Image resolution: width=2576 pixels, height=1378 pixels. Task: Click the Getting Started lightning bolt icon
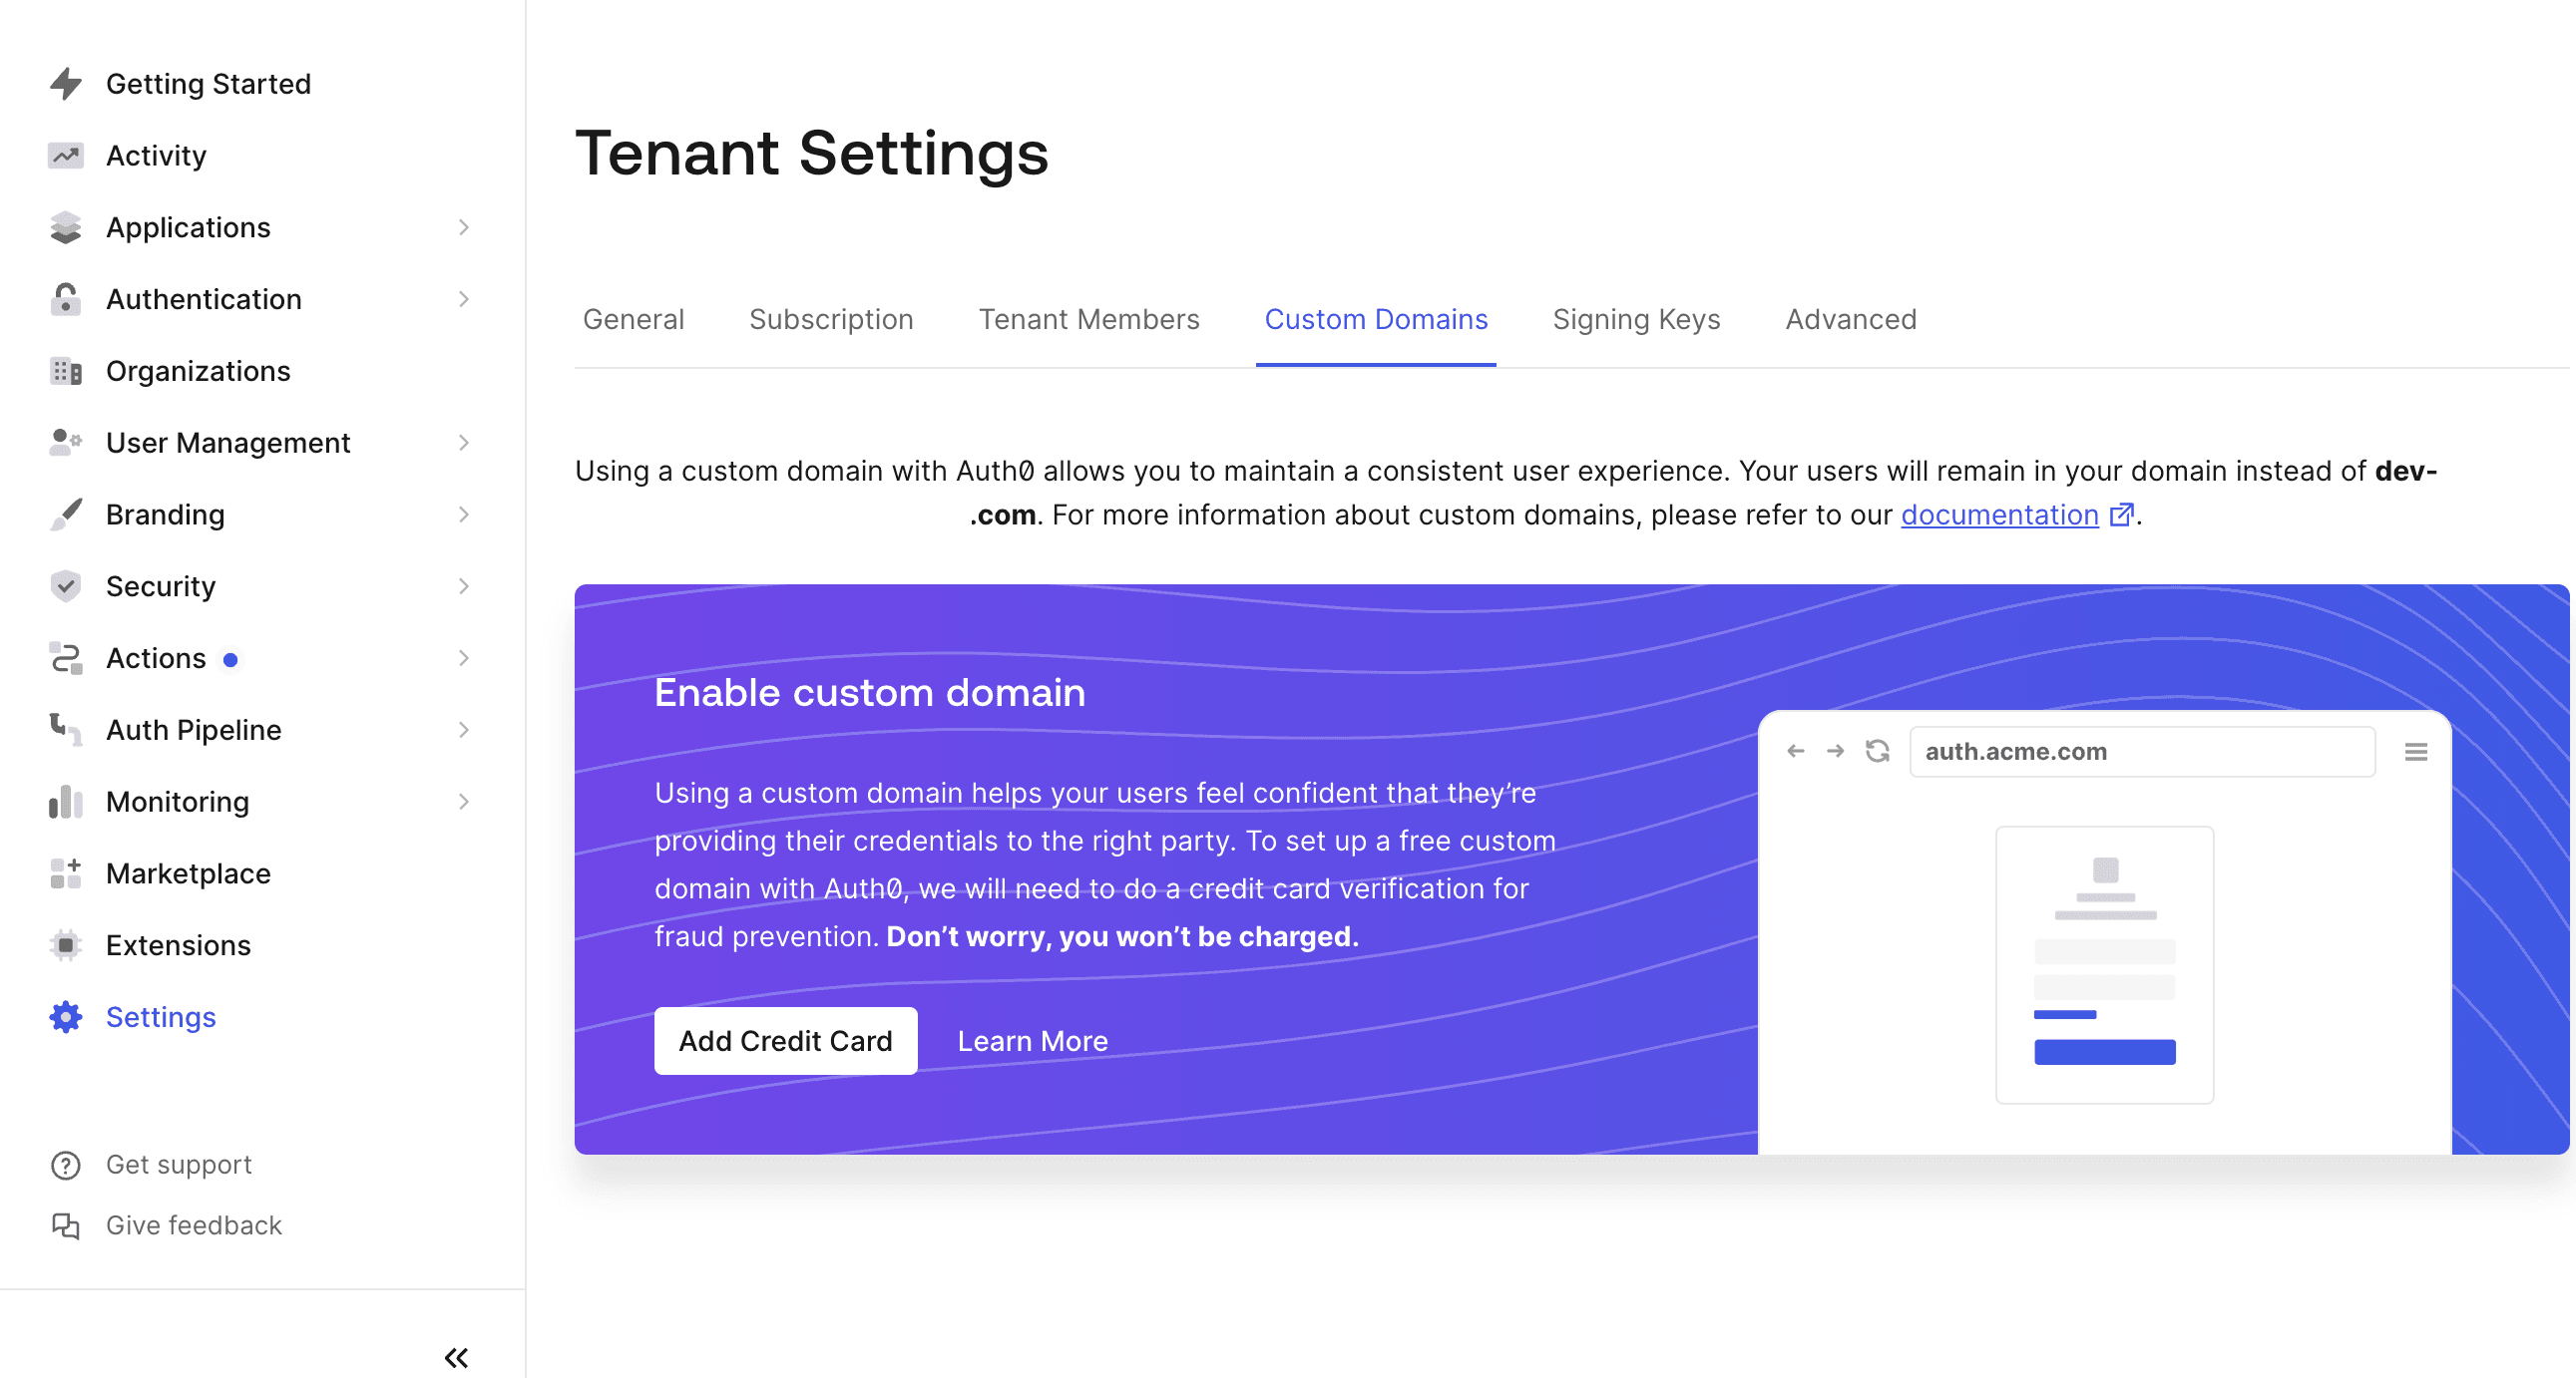coord(66,84)
